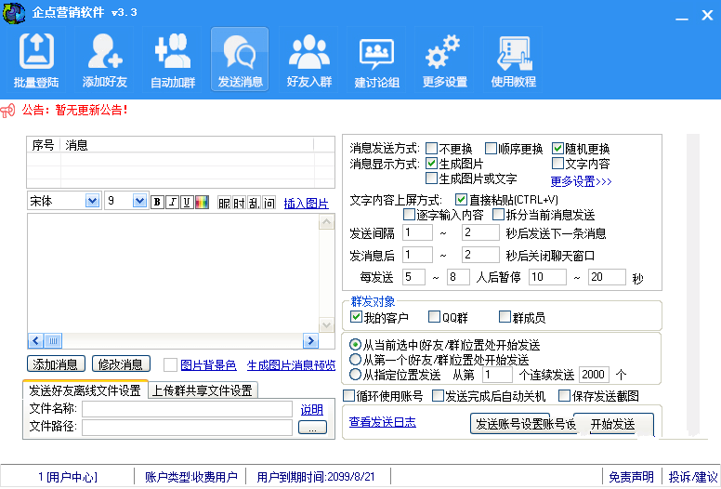The height and width of the screenshot is (489, 721).
Task: Open the 更多设置 more settings gear icon
Action: 444,59
